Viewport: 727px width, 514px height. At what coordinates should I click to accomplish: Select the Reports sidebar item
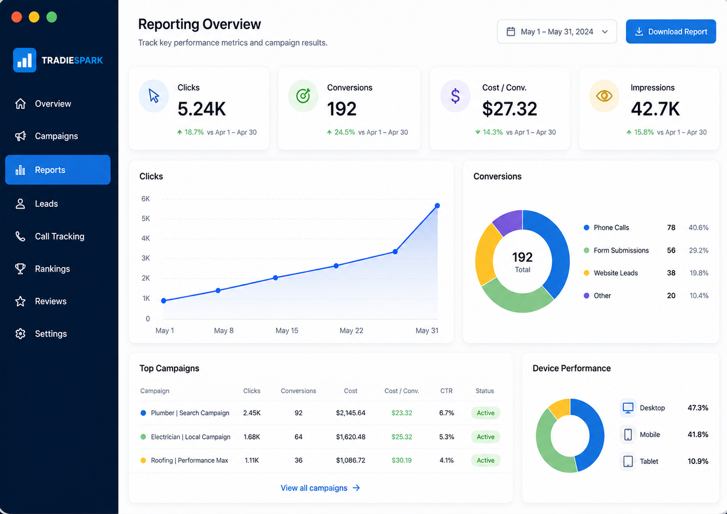(x=58, y=170)
